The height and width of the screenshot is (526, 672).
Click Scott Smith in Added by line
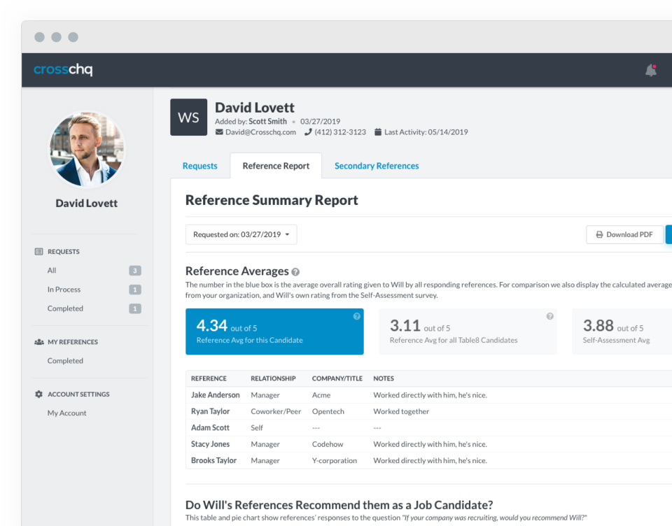coord(267,121)
